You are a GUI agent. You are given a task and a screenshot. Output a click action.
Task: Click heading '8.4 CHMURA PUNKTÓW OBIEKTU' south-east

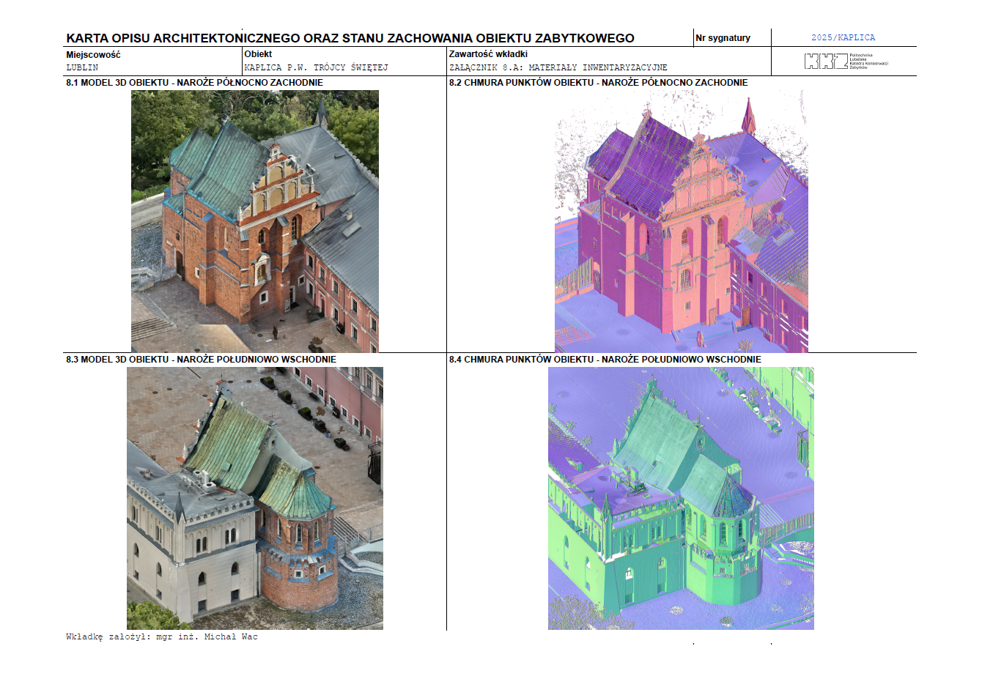605,360
